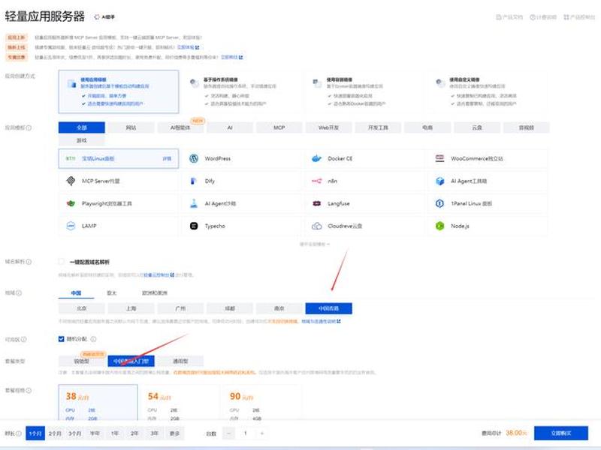The width and height of the screenshot is (601, 450).
Task: Choose the Dify template icon
Action: pos(194,181)
